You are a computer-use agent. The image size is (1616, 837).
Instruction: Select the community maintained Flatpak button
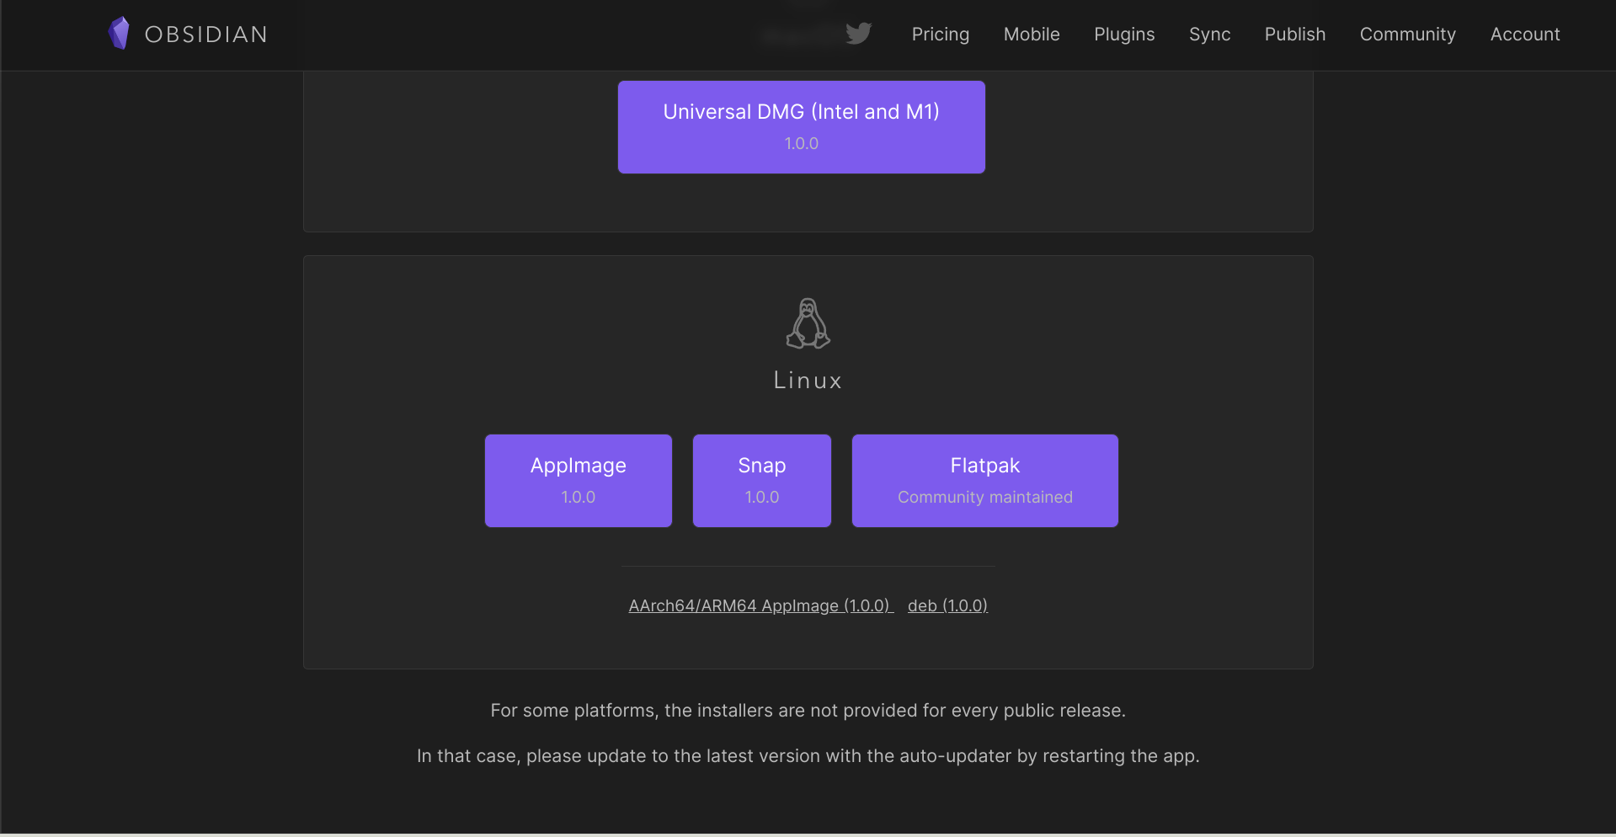pos(984,481)
